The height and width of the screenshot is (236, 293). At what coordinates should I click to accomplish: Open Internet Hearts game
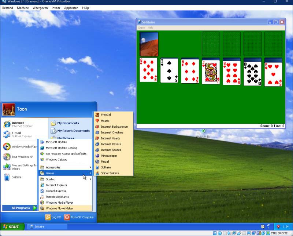(x=114, y=138)
